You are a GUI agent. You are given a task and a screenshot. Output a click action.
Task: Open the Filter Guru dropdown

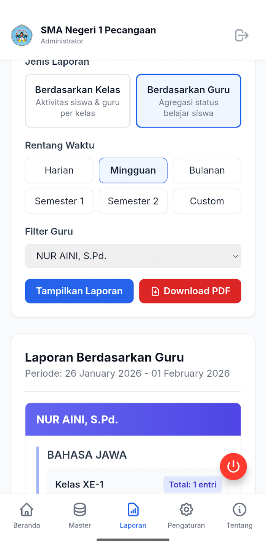pos(133,256)
